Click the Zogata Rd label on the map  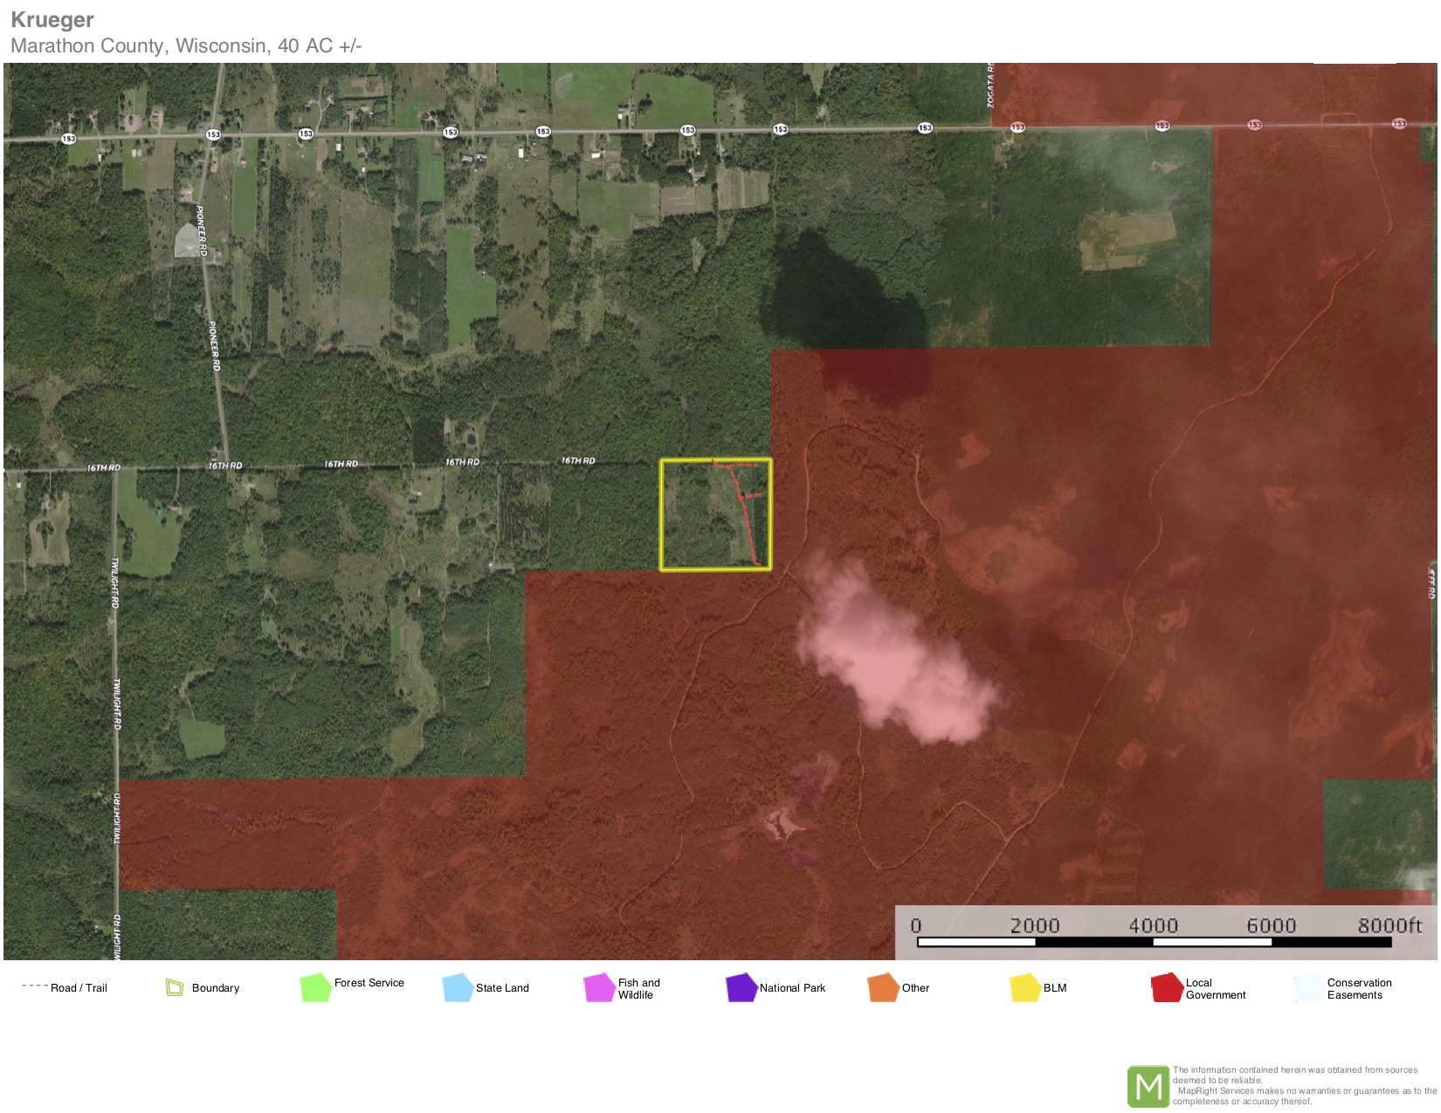coord(990,86)
